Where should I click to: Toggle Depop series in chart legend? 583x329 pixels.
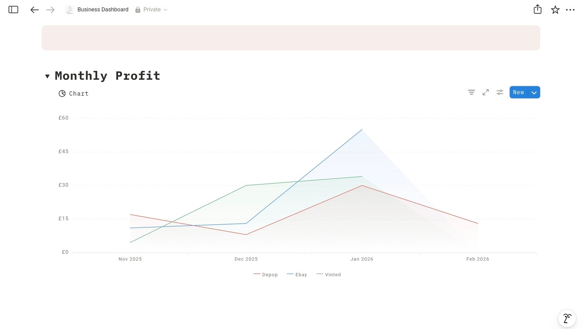266,275
